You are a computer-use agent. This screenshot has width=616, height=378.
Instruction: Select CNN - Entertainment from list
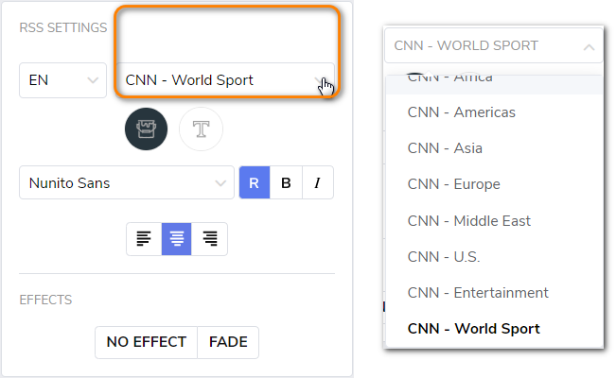(494, 293)
